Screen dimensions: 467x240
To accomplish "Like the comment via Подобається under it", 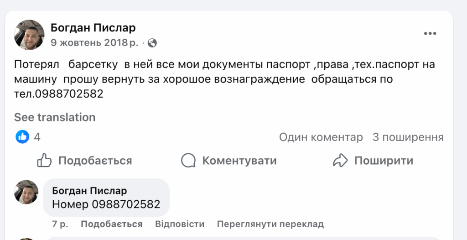I will pos(112,224).
